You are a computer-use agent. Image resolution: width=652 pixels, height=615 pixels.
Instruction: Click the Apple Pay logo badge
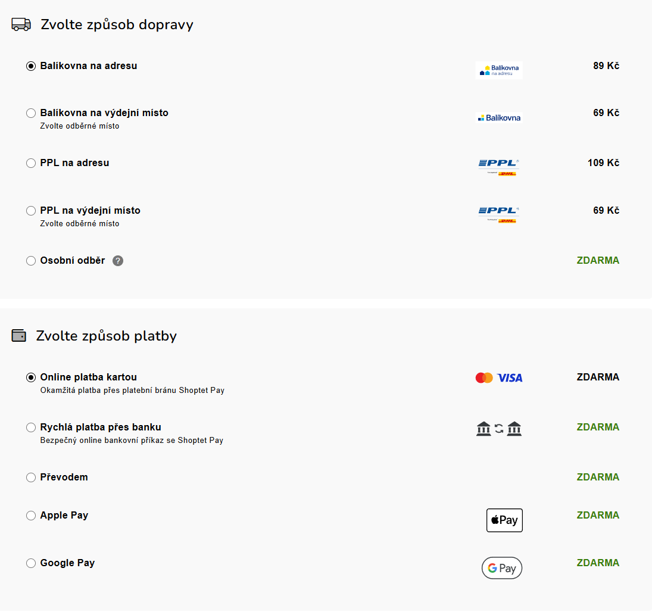(504, 520)
